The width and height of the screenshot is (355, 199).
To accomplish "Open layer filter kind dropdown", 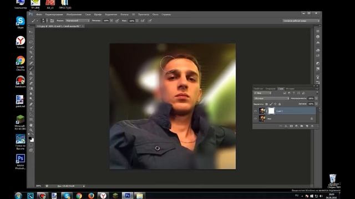I will click(262, 93).
